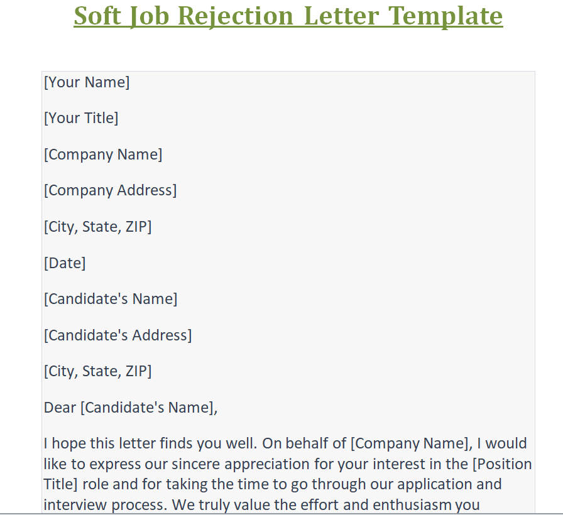Click the [Candidate's Name] line below Date

point(111,299)
